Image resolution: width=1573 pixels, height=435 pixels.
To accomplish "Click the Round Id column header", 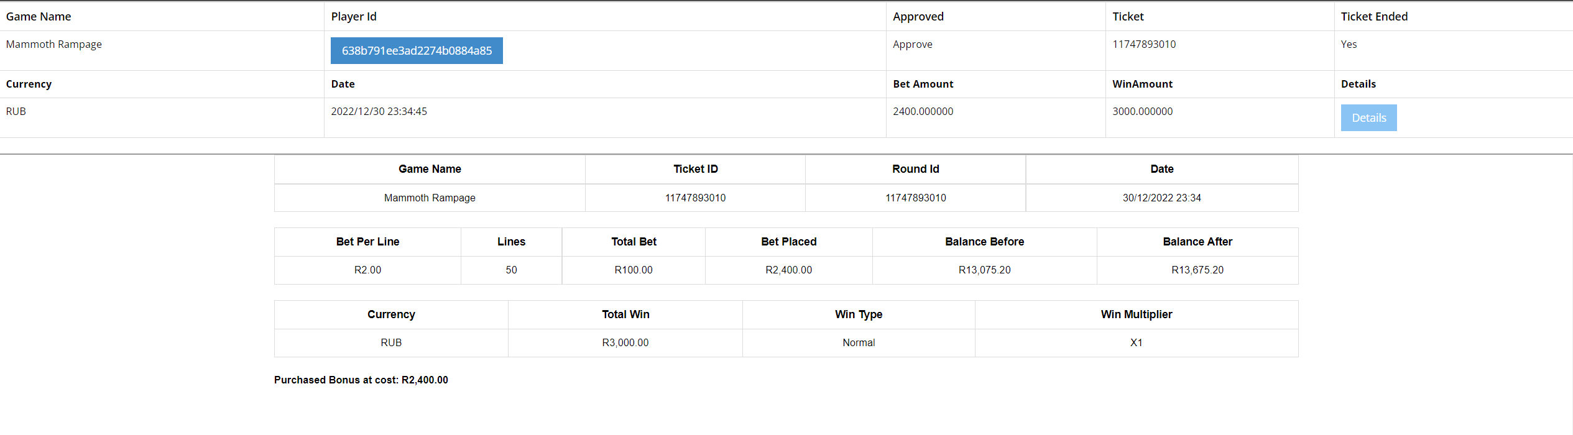I will tap(915, 169).
